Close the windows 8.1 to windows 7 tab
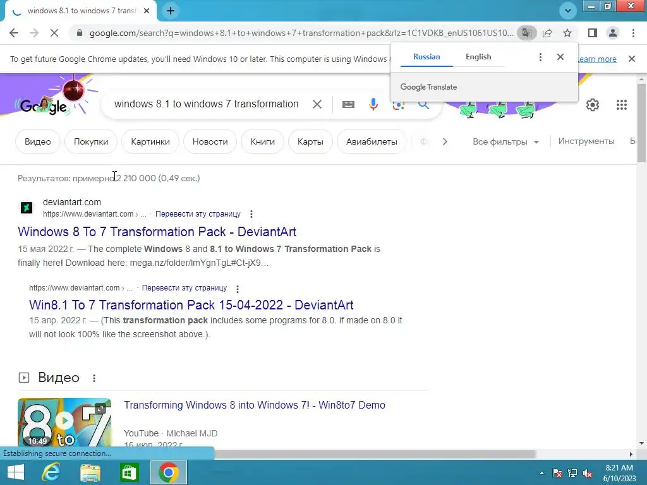647x485 pixels. pos(147,11)
